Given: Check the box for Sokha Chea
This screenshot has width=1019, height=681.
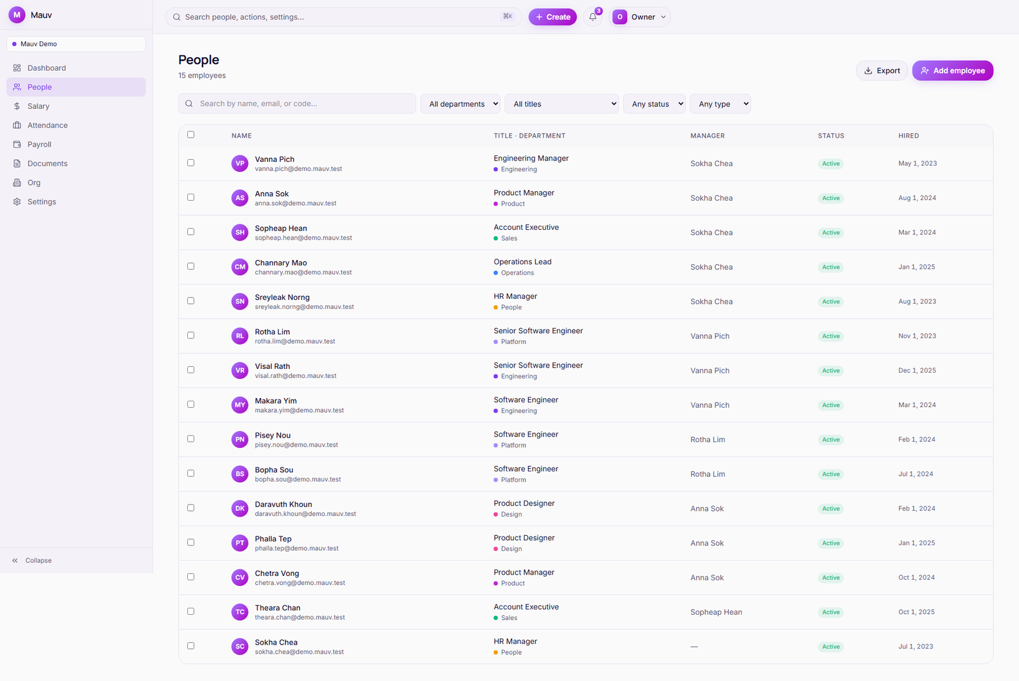Looking at the screenshot, I should (191, 646).
